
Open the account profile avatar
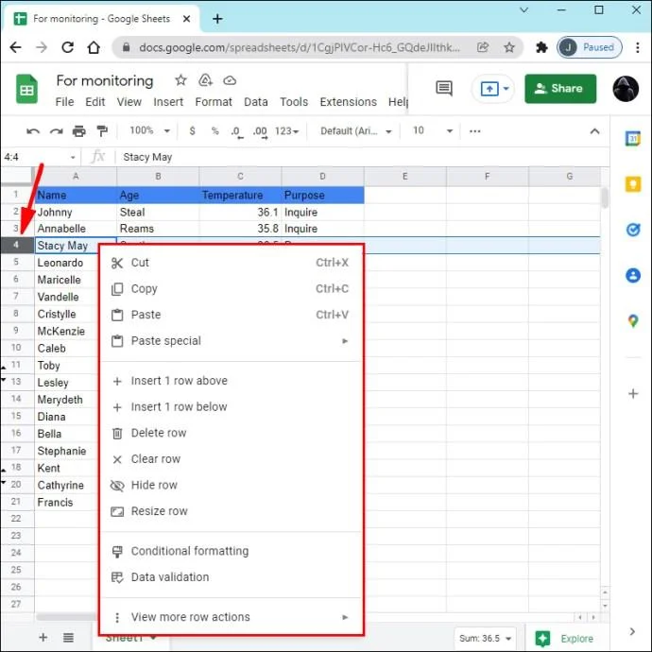(626, 89)
